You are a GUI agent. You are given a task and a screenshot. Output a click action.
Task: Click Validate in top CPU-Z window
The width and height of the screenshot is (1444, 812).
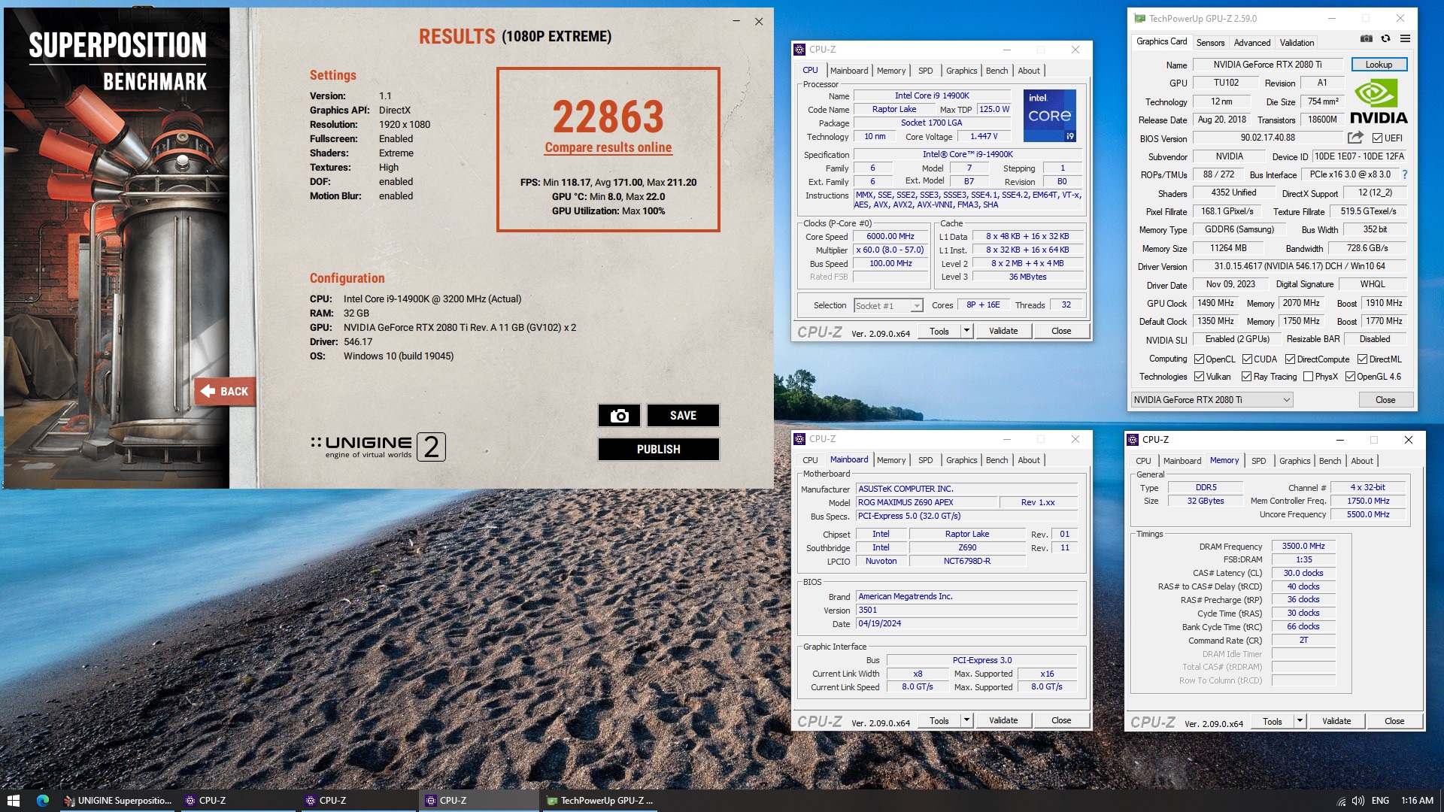[x=1003, y=331]
